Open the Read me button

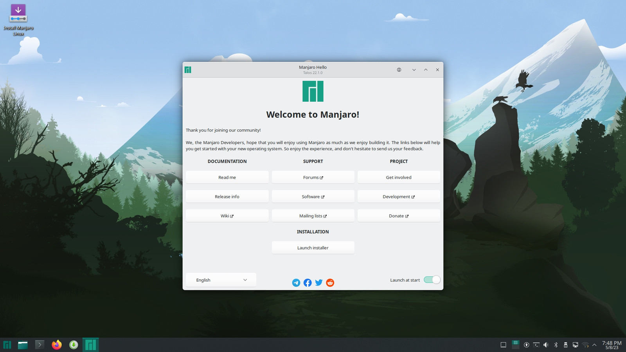[227, 178]
